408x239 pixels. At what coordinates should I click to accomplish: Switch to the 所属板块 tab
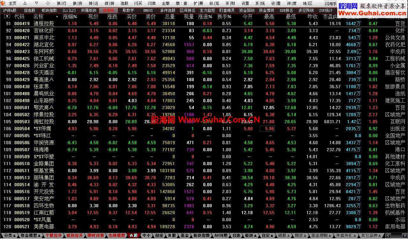89,10
